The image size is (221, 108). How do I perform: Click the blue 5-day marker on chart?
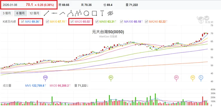[x=201, y=77]
